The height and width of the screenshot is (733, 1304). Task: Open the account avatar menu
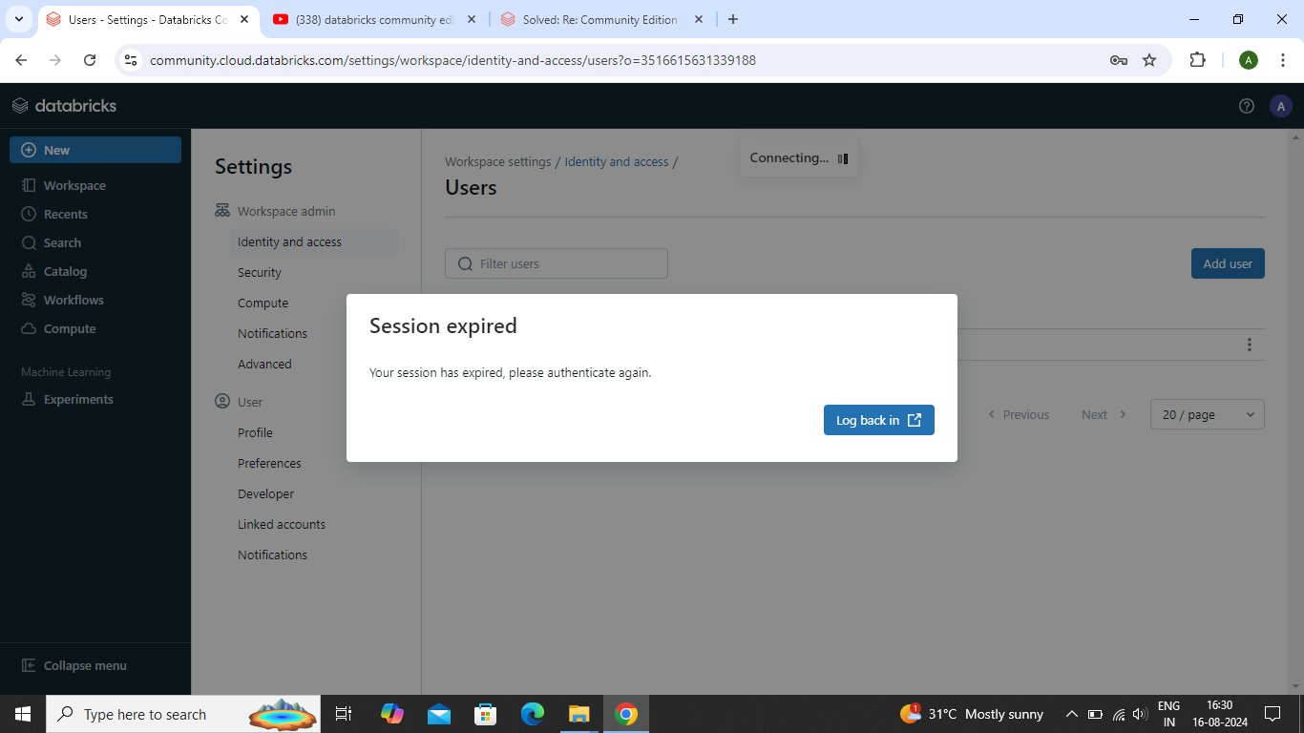click(1281, 106)
